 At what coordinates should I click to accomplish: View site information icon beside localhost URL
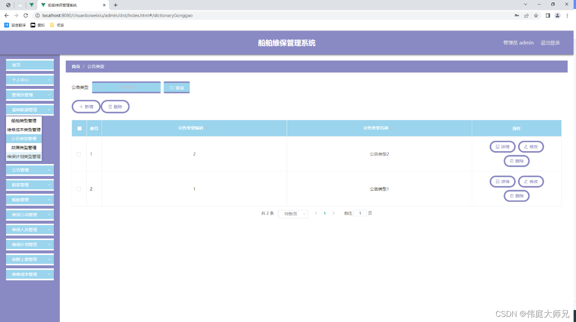37,15
